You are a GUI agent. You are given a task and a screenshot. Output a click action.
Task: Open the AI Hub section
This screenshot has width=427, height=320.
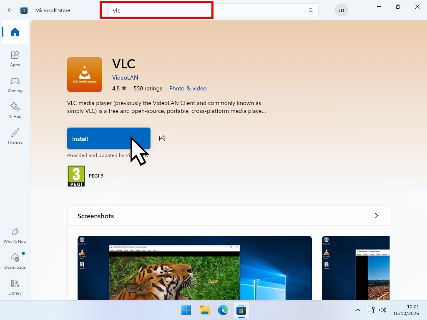tap(15, 110)
